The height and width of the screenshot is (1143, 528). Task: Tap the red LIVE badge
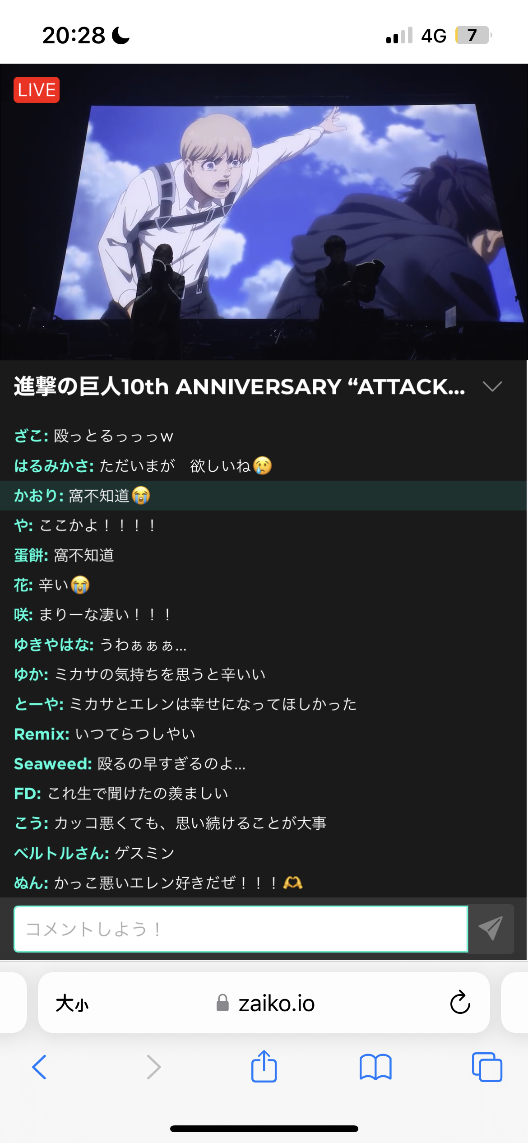tap(37, 90)
